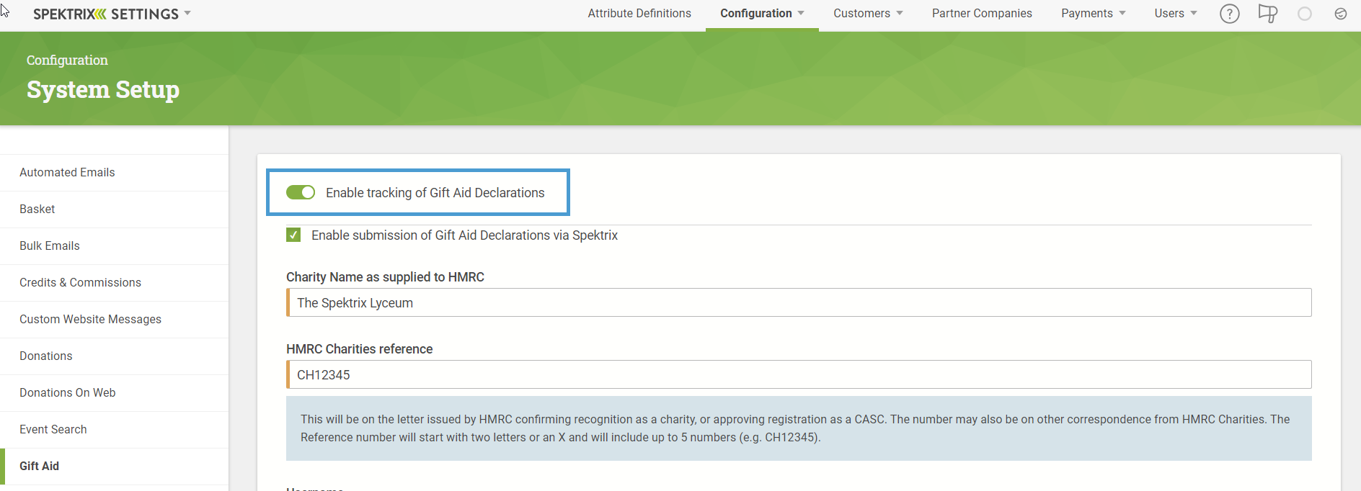The height and width of the screenshot is (491, 1361).
Task: Go to Attribute Definitions
Action: tap(639, 14)
